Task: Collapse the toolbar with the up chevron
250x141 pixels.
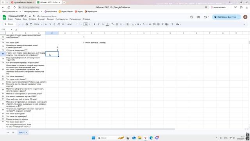Action: tap(244, 24)
